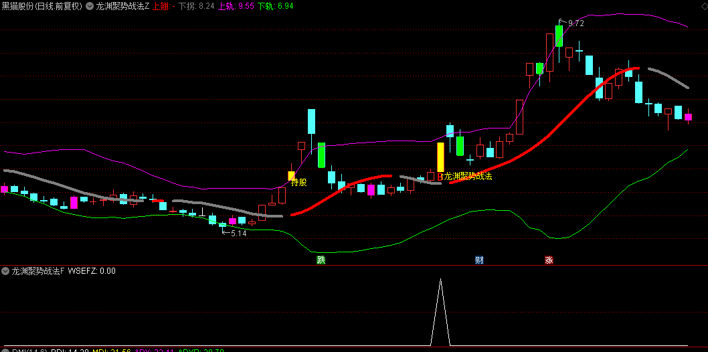Select the magenta candle at far right
The image size is (708, 352).
(688, 117)
